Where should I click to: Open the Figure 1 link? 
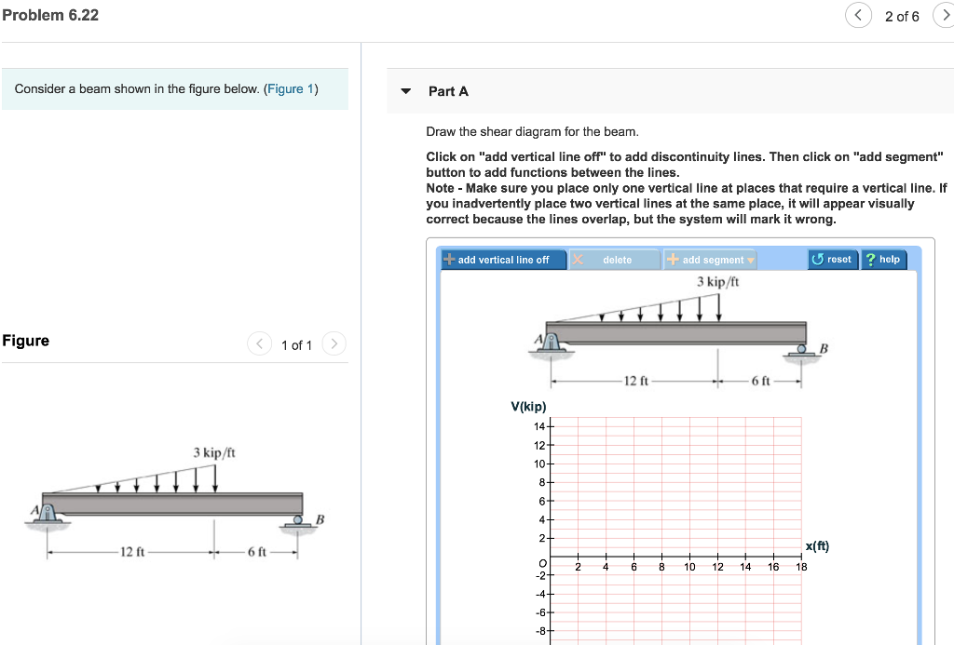click(291, 88)
